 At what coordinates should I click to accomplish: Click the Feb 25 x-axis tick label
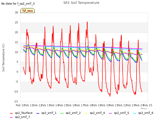tap(148, 105)
